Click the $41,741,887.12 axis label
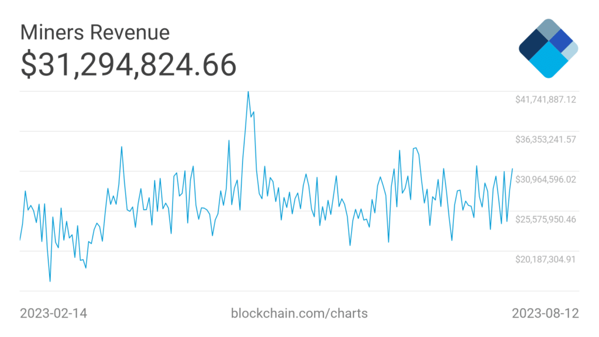599x337 pixels. [546, 99]
